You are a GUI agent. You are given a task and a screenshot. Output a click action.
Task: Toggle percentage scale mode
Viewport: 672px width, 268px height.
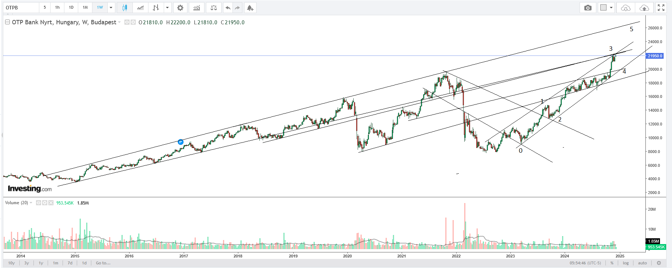point(612,263)
